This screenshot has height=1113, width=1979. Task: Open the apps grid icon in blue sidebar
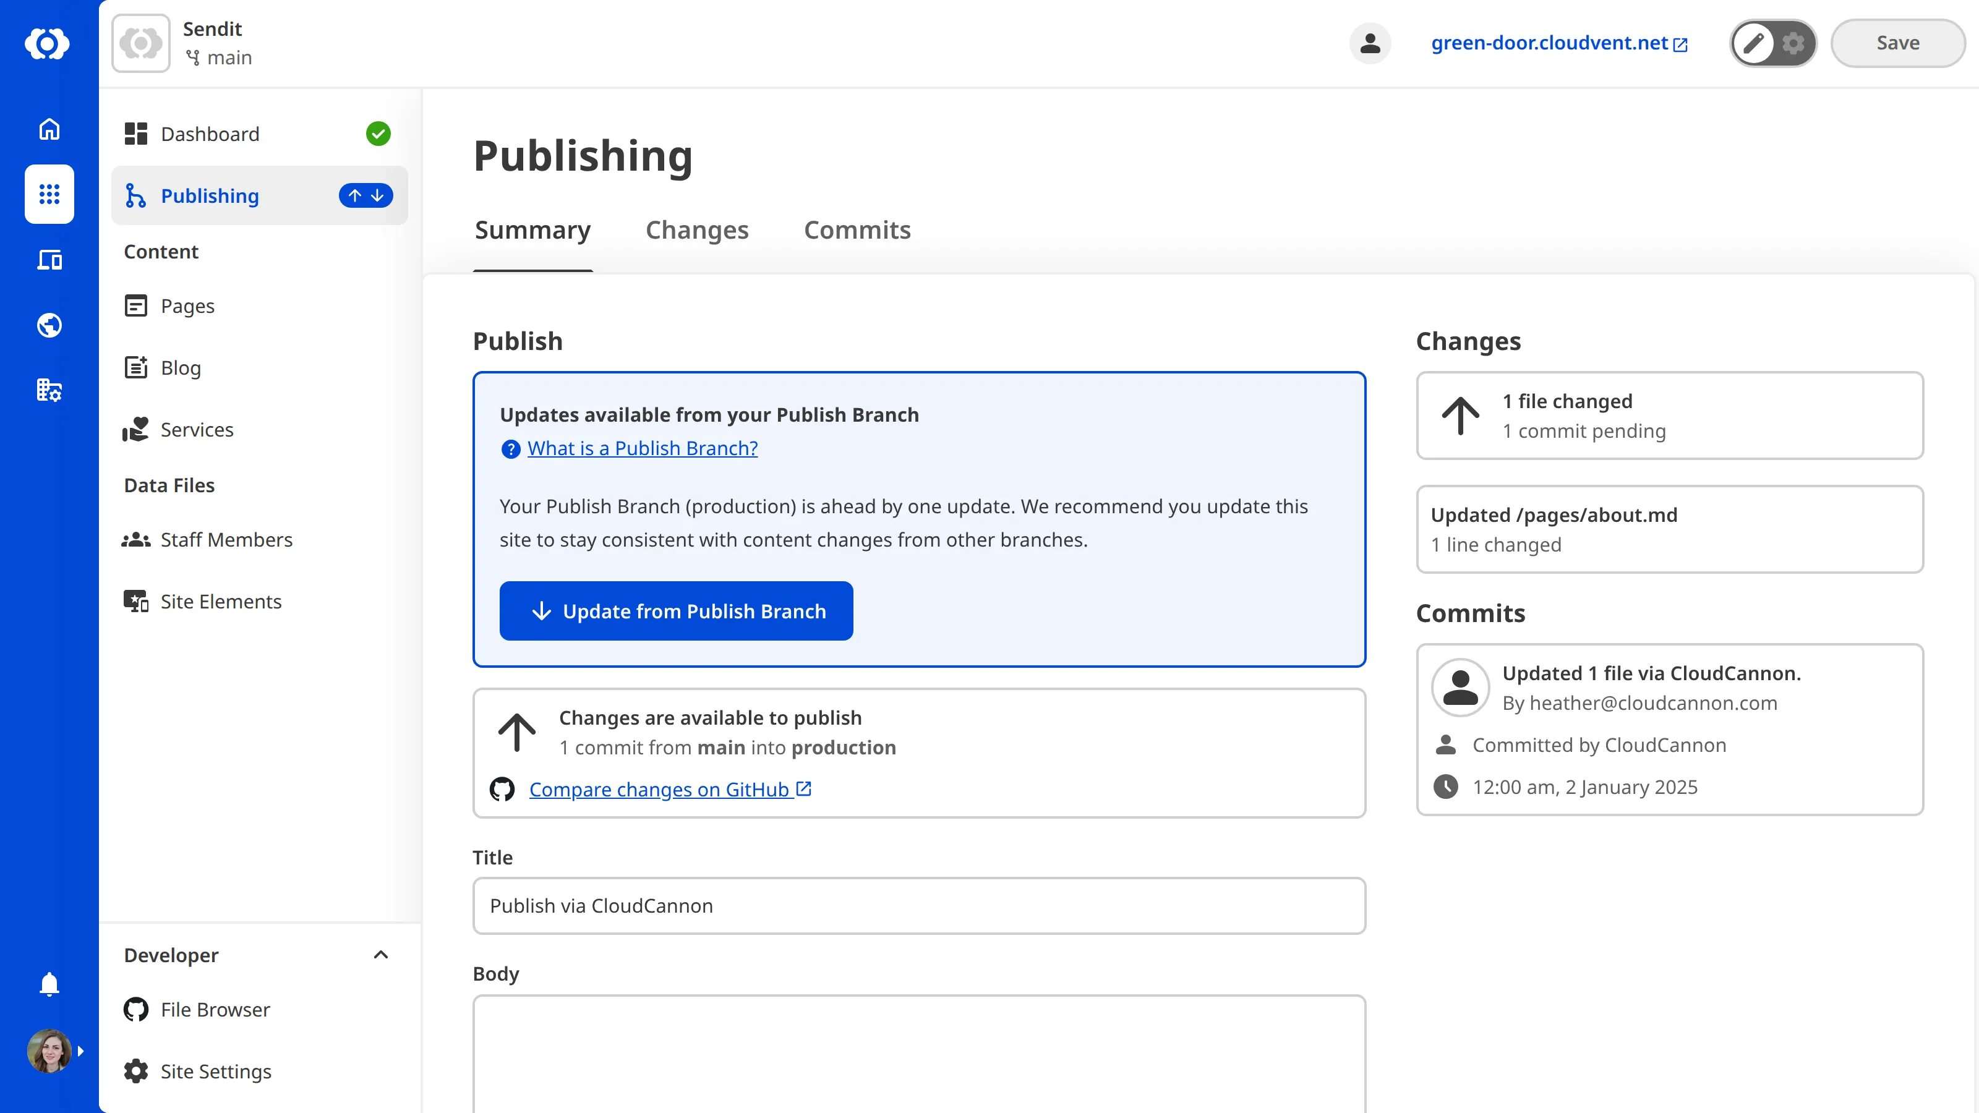(x=48, y=194)
